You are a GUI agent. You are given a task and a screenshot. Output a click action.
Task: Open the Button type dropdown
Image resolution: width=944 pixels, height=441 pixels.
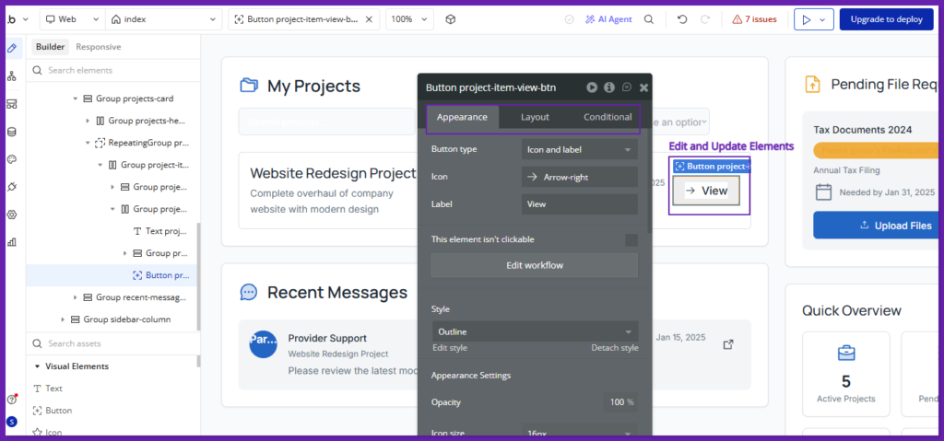pos(579,149)
